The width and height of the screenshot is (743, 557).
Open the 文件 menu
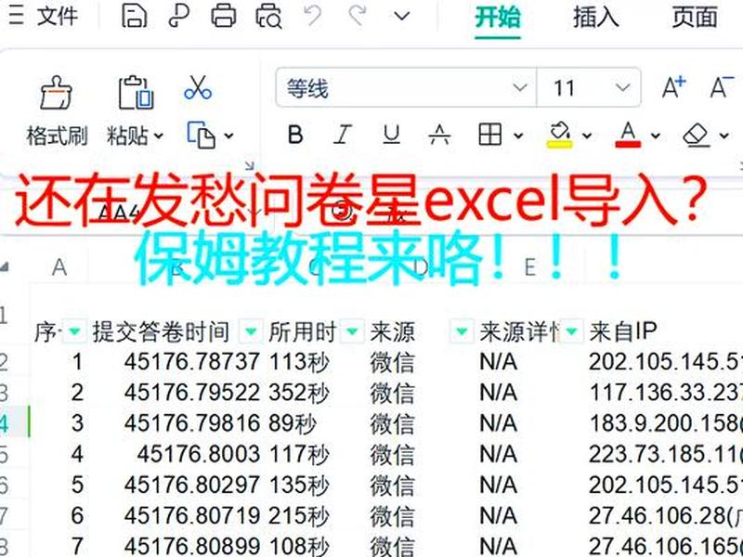pyautogui.click(x=57, y=17)
